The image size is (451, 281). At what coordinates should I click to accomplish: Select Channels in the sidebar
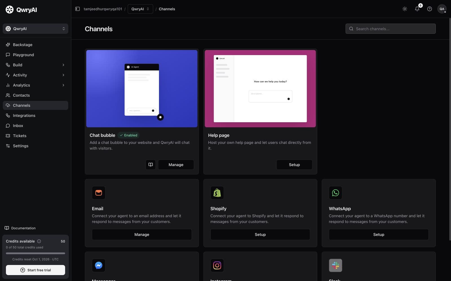pyautogui.click(x=36, y=105)
